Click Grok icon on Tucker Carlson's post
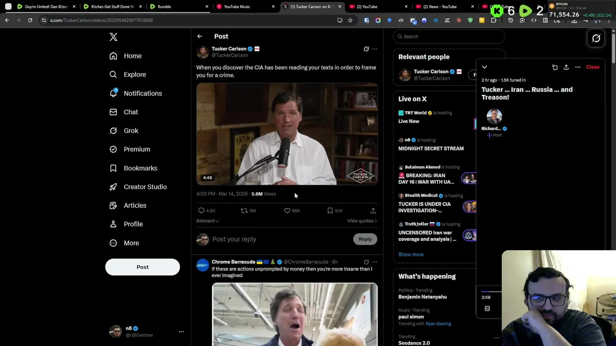The height and width of the screenshot is (346, 616). coord(366,49)
